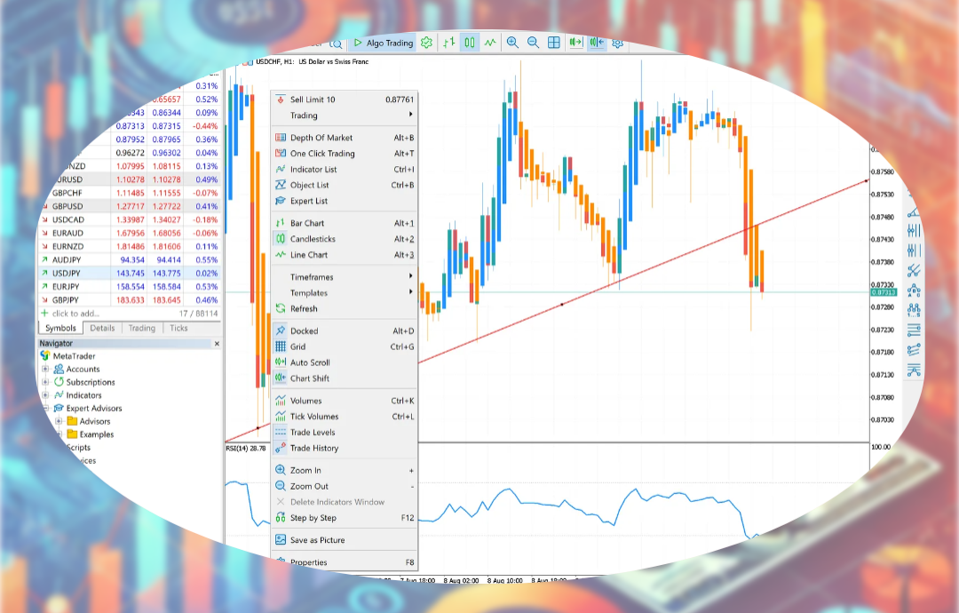Open the Templates submenu
The height and width of the screenshot is (613, 959).
click(344, 293)
